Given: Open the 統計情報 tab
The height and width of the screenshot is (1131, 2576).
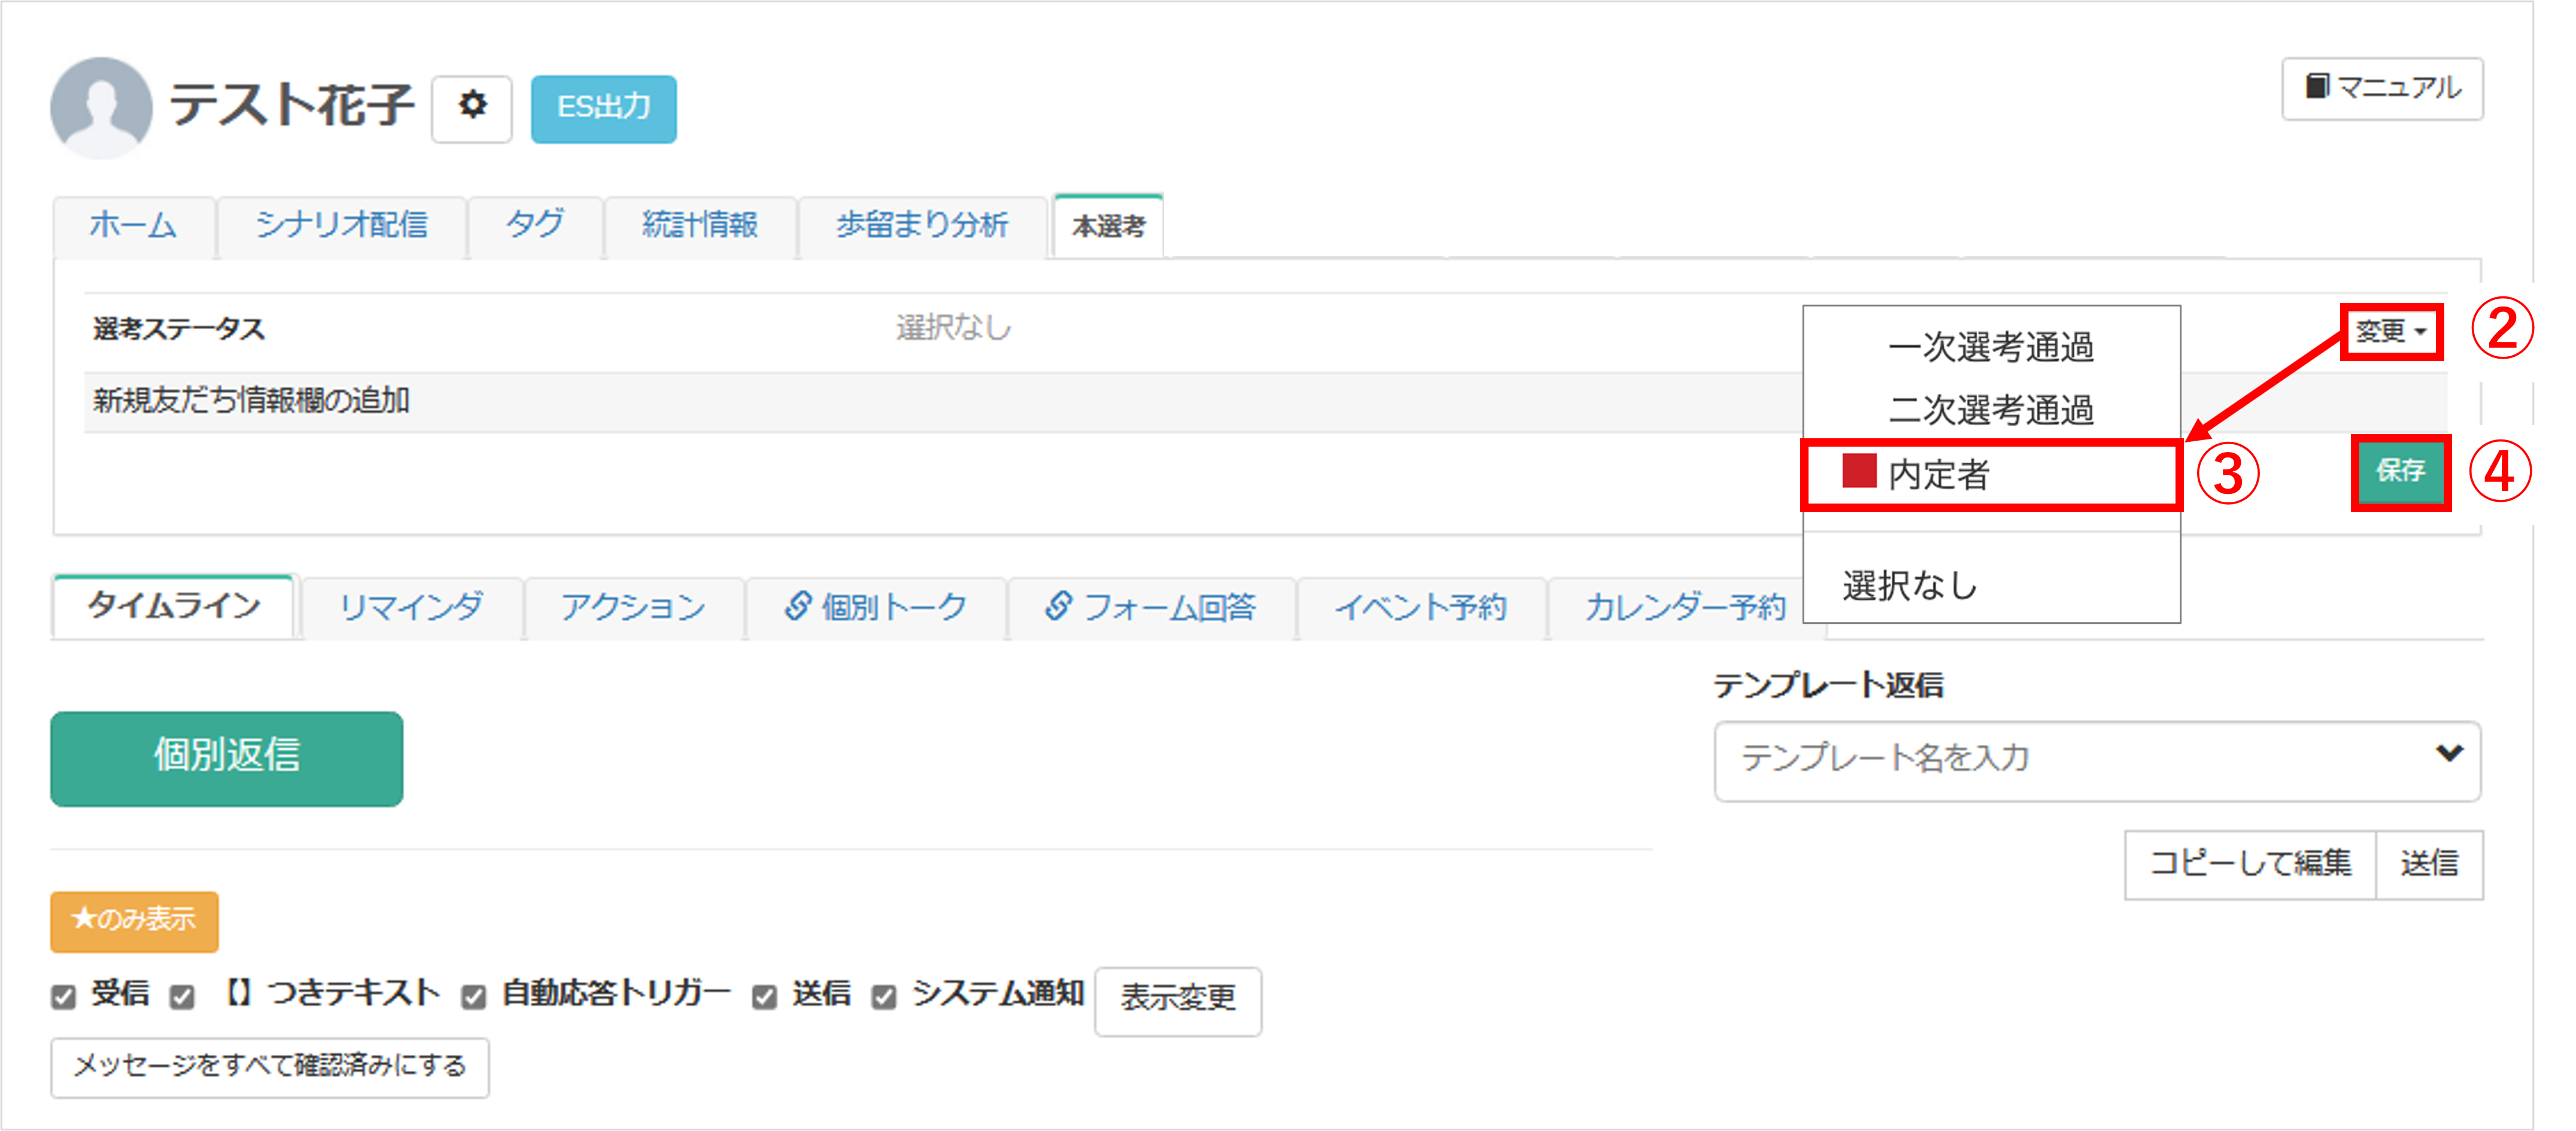Looking at the screenshot, I should (700, 226).
